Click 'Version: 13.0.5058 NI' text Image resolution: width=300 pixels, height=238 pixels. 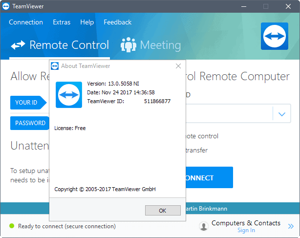[x=113, y=84]
